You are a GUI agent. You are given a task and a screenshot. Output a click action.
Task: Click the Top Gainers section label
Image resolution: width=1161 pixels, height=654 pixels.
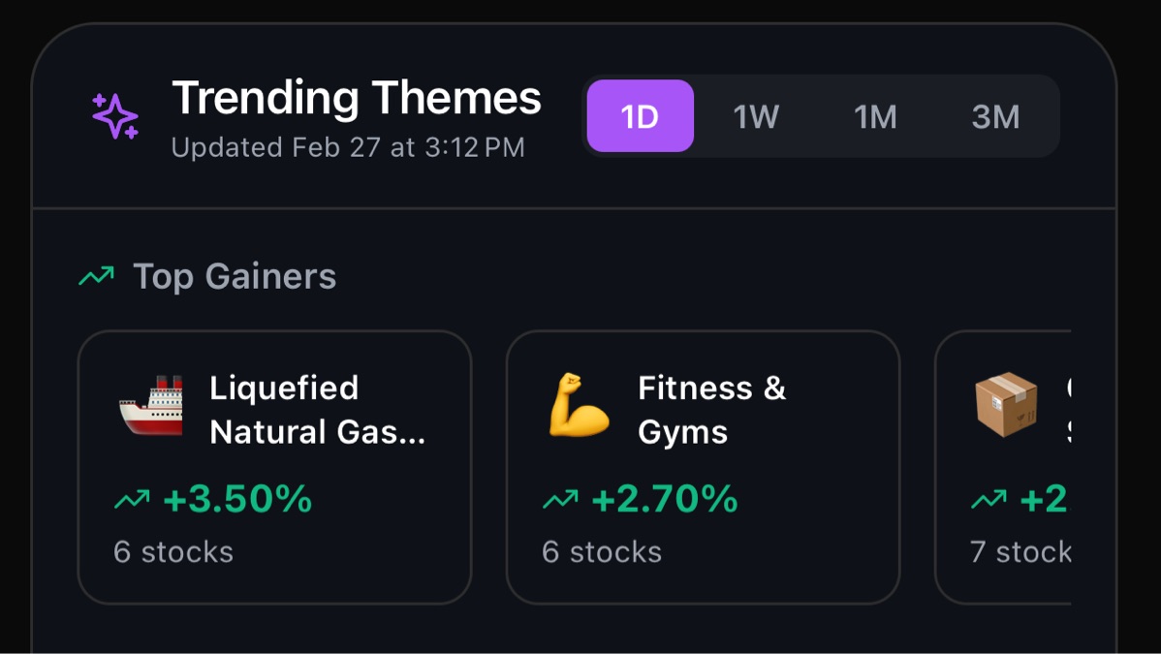click(235, 276)
